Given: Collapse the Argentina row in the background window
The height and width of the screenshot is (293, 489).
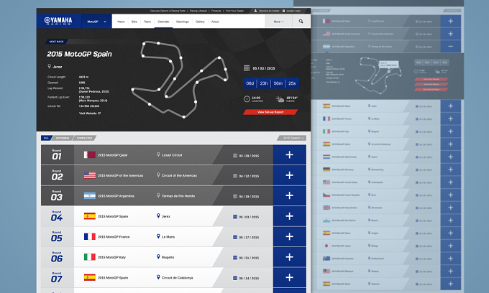Looking at the screenshot, I should pos(451,47).
